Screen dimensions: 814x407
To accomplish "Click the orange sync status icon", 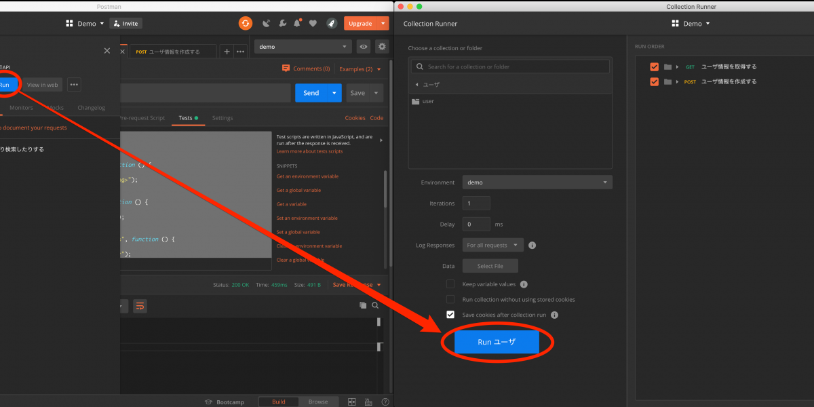I will point(245,23).
